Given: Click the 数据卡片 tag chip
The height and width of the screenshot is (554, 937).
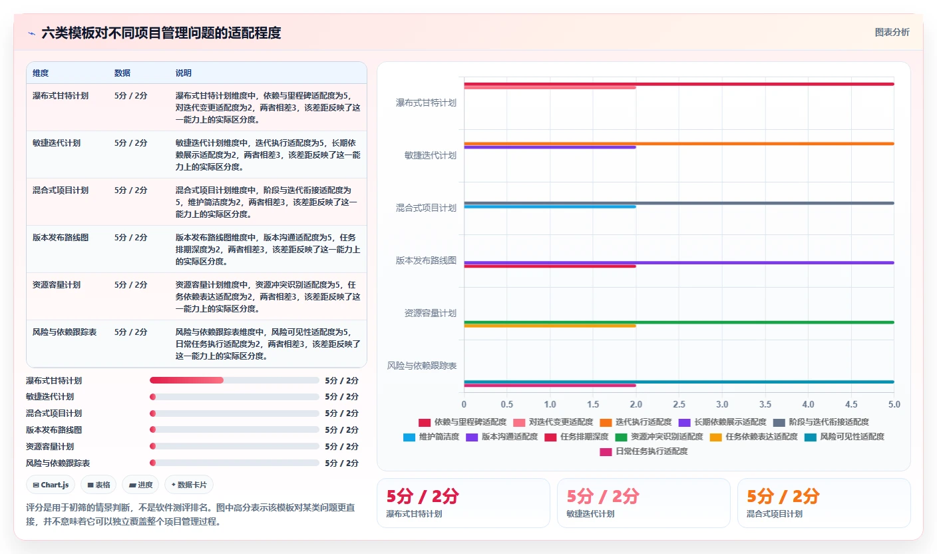Looking at the screenshot, I should point(189,485).
